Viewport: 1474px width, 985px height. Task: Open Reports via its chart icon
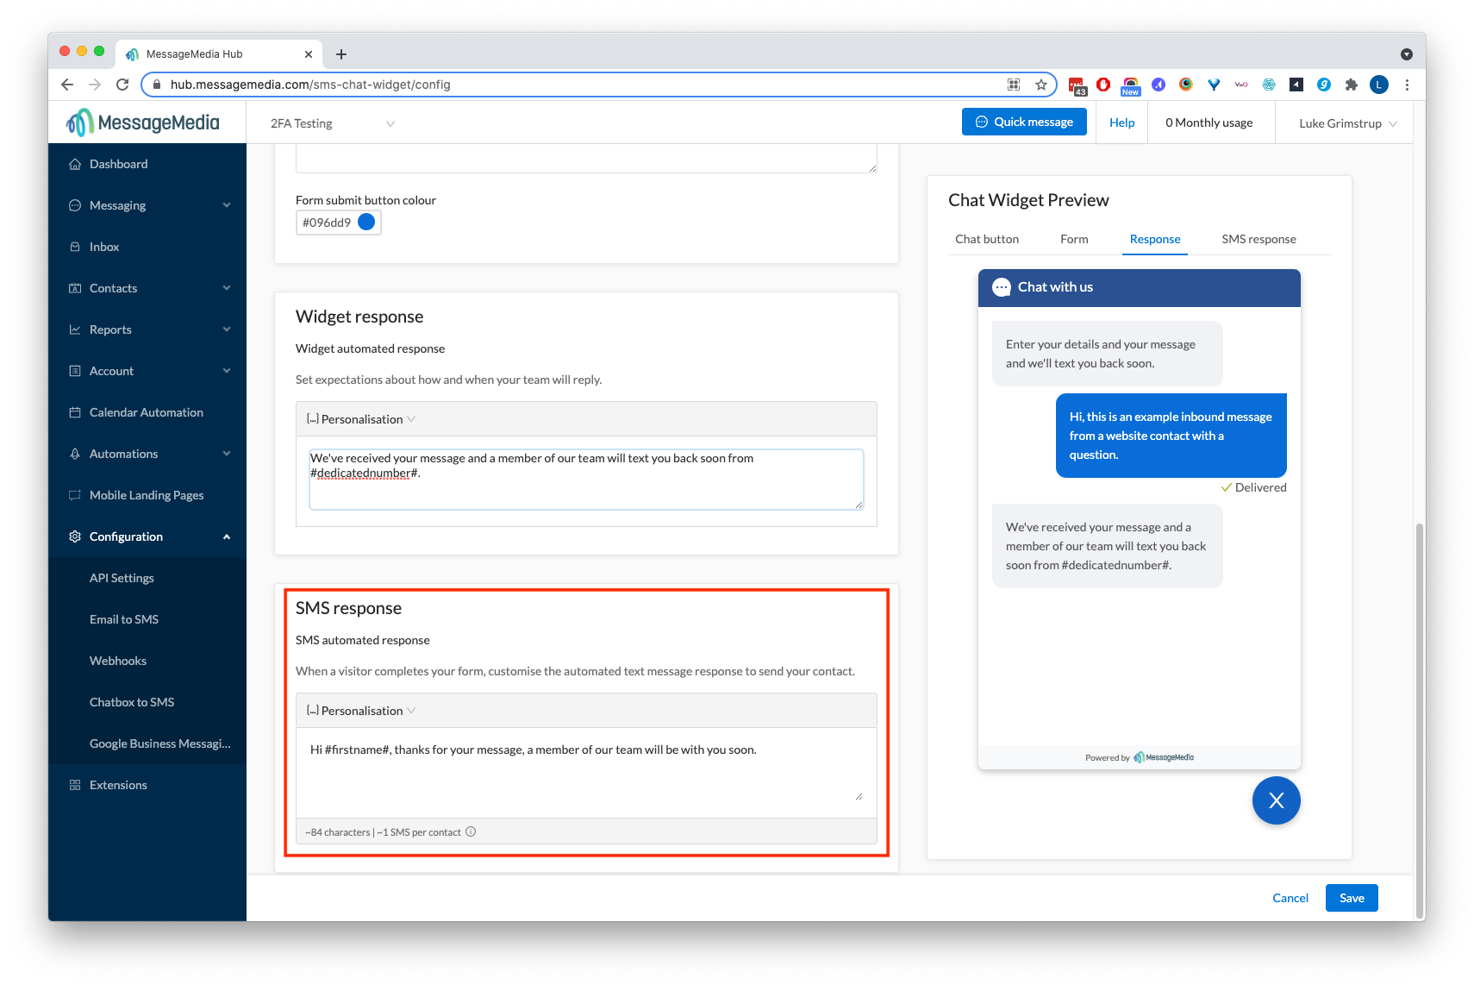[x=76, y=329]
